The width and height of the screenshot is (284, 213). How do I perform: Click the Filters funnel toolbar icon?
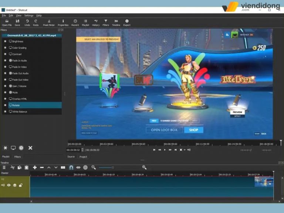pyautogui.click(x=106, y=23)
